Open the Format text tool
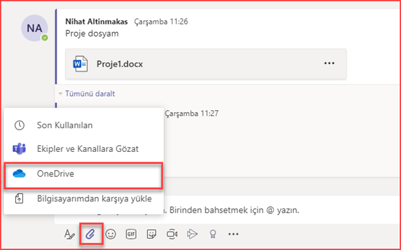The width and height of the screenshot is (401, 250). click(x=69, y=234)
